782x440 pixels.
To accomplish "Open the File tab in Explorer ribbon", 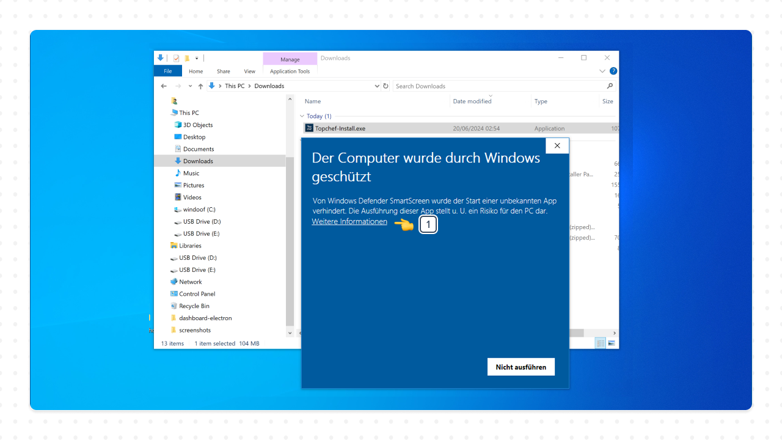I will (x=168, y=71).
